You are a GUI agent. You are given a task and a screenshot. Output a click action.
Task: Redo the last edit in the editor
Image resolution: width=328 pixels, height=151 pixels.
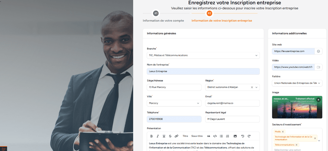(x=249, y=136)
